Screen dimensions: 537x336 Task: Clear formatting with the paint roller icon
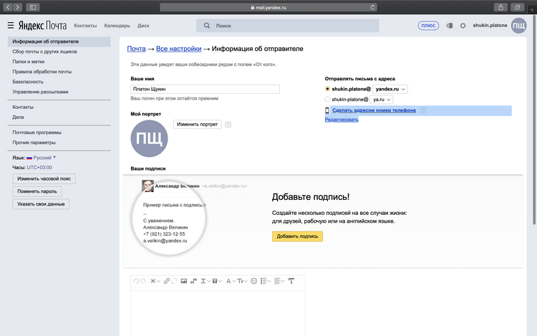pos(291,282)
